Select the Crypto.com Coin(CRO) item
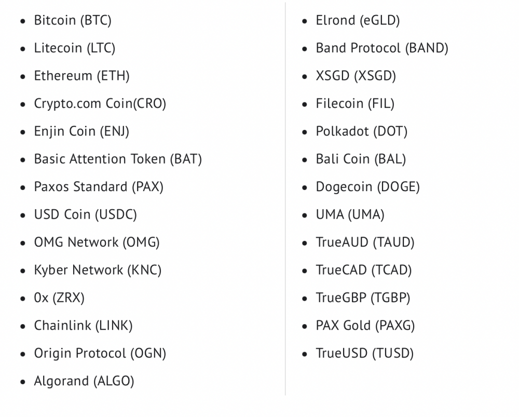The width and height of the screenshot is (519, 417). (100, 104)
